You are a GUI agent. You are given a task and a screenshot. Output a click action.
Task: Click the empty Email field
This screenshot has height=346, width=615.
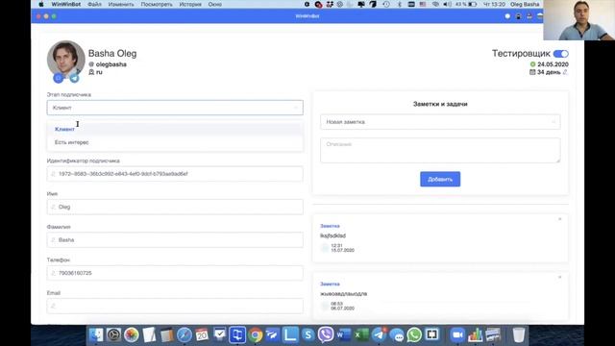pos(175,306)
